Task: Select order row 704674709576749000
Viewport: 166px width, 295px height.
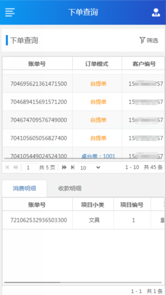Action: click(83, 120)
